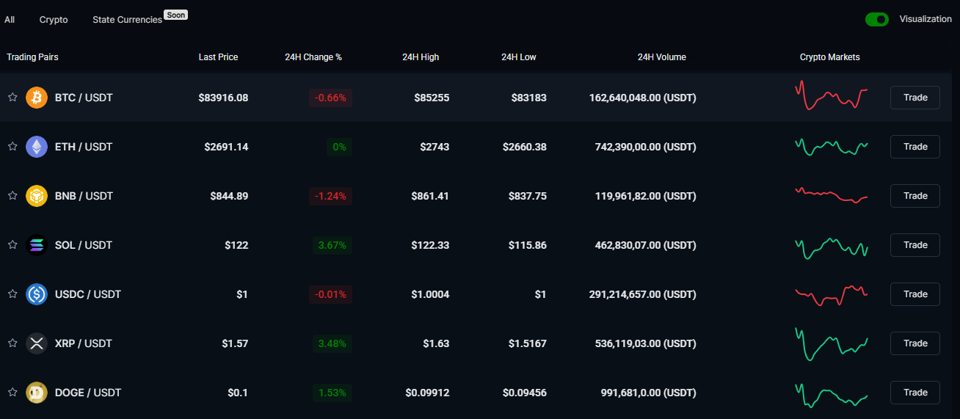Select the USDC / USDT pair name
Image resolution: width=960 pixels, height=419 pixels.
(x=88, y=294)
